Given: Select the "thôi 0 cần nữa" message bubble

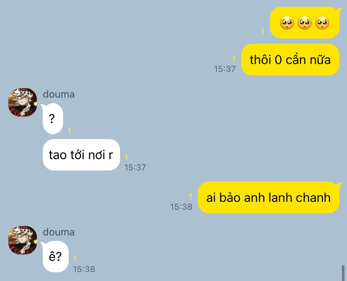Looking at the screenshot, I should point(290,60).
